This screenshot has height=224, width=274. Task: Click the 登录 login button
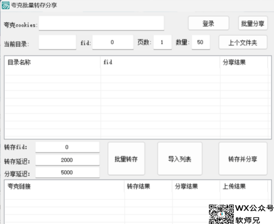coord(208,23)
